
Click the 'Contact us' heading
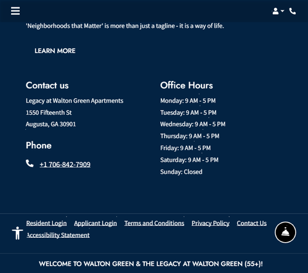[x=47, y=85]
